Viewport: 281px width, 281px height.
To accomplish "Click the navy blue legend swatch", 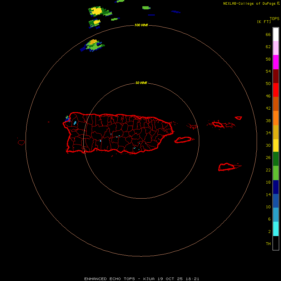I will [276, 187].
